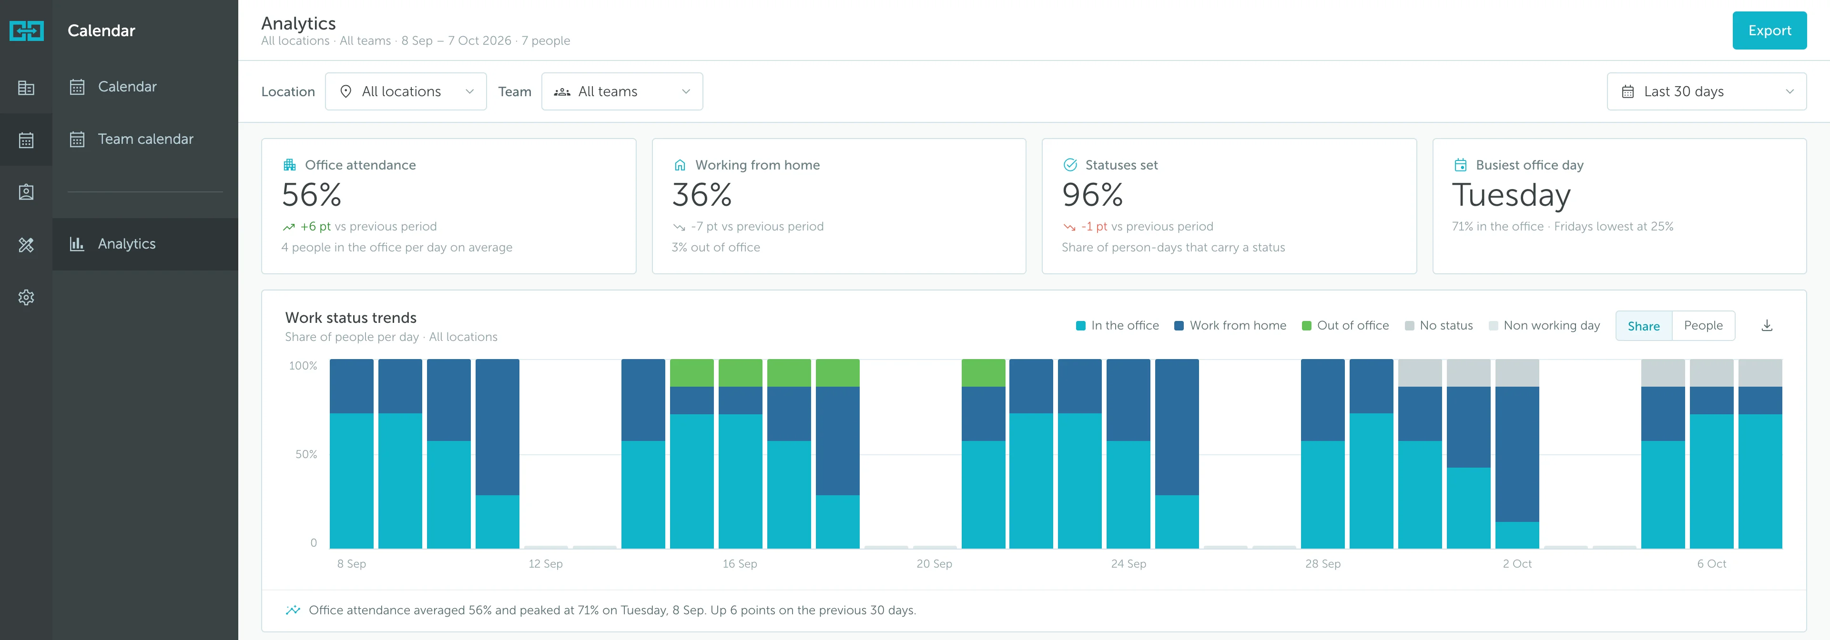1830x640 pixels.
Task: Click '-1 pt' vs previous period text
Action: click(1094, 226)
